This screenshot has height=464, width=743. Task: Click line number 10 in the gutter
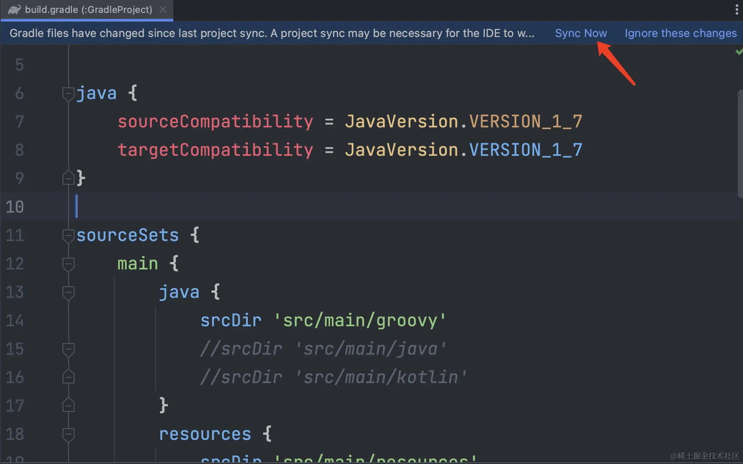15,207
